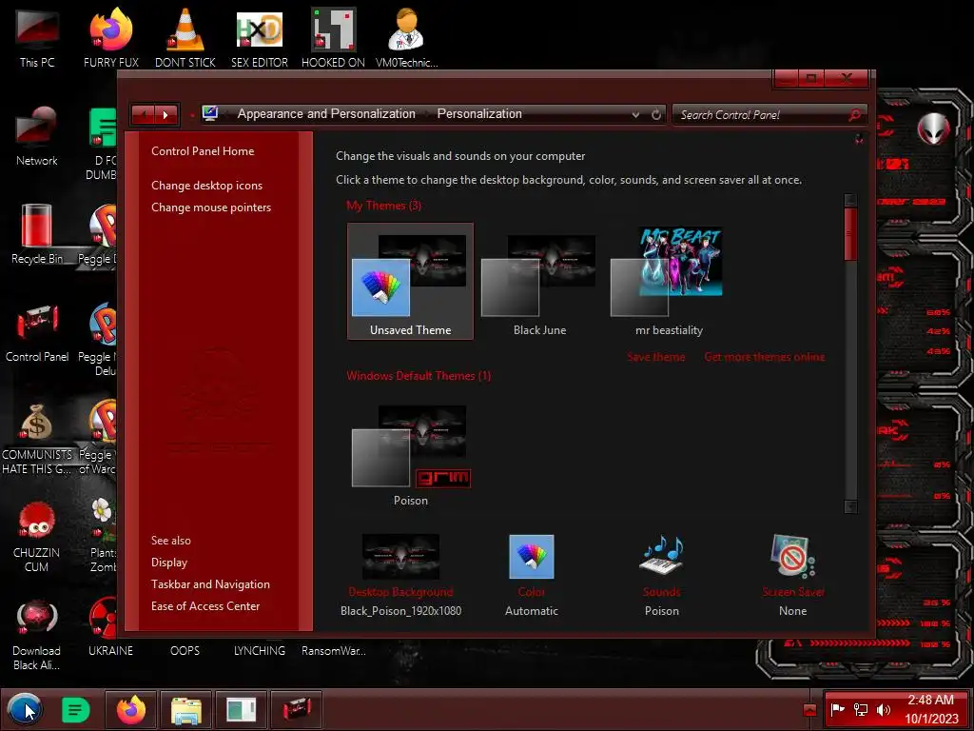Expand the address bar history dropdown
Screen dimensions: 974x731
click(x=635, y=115)
